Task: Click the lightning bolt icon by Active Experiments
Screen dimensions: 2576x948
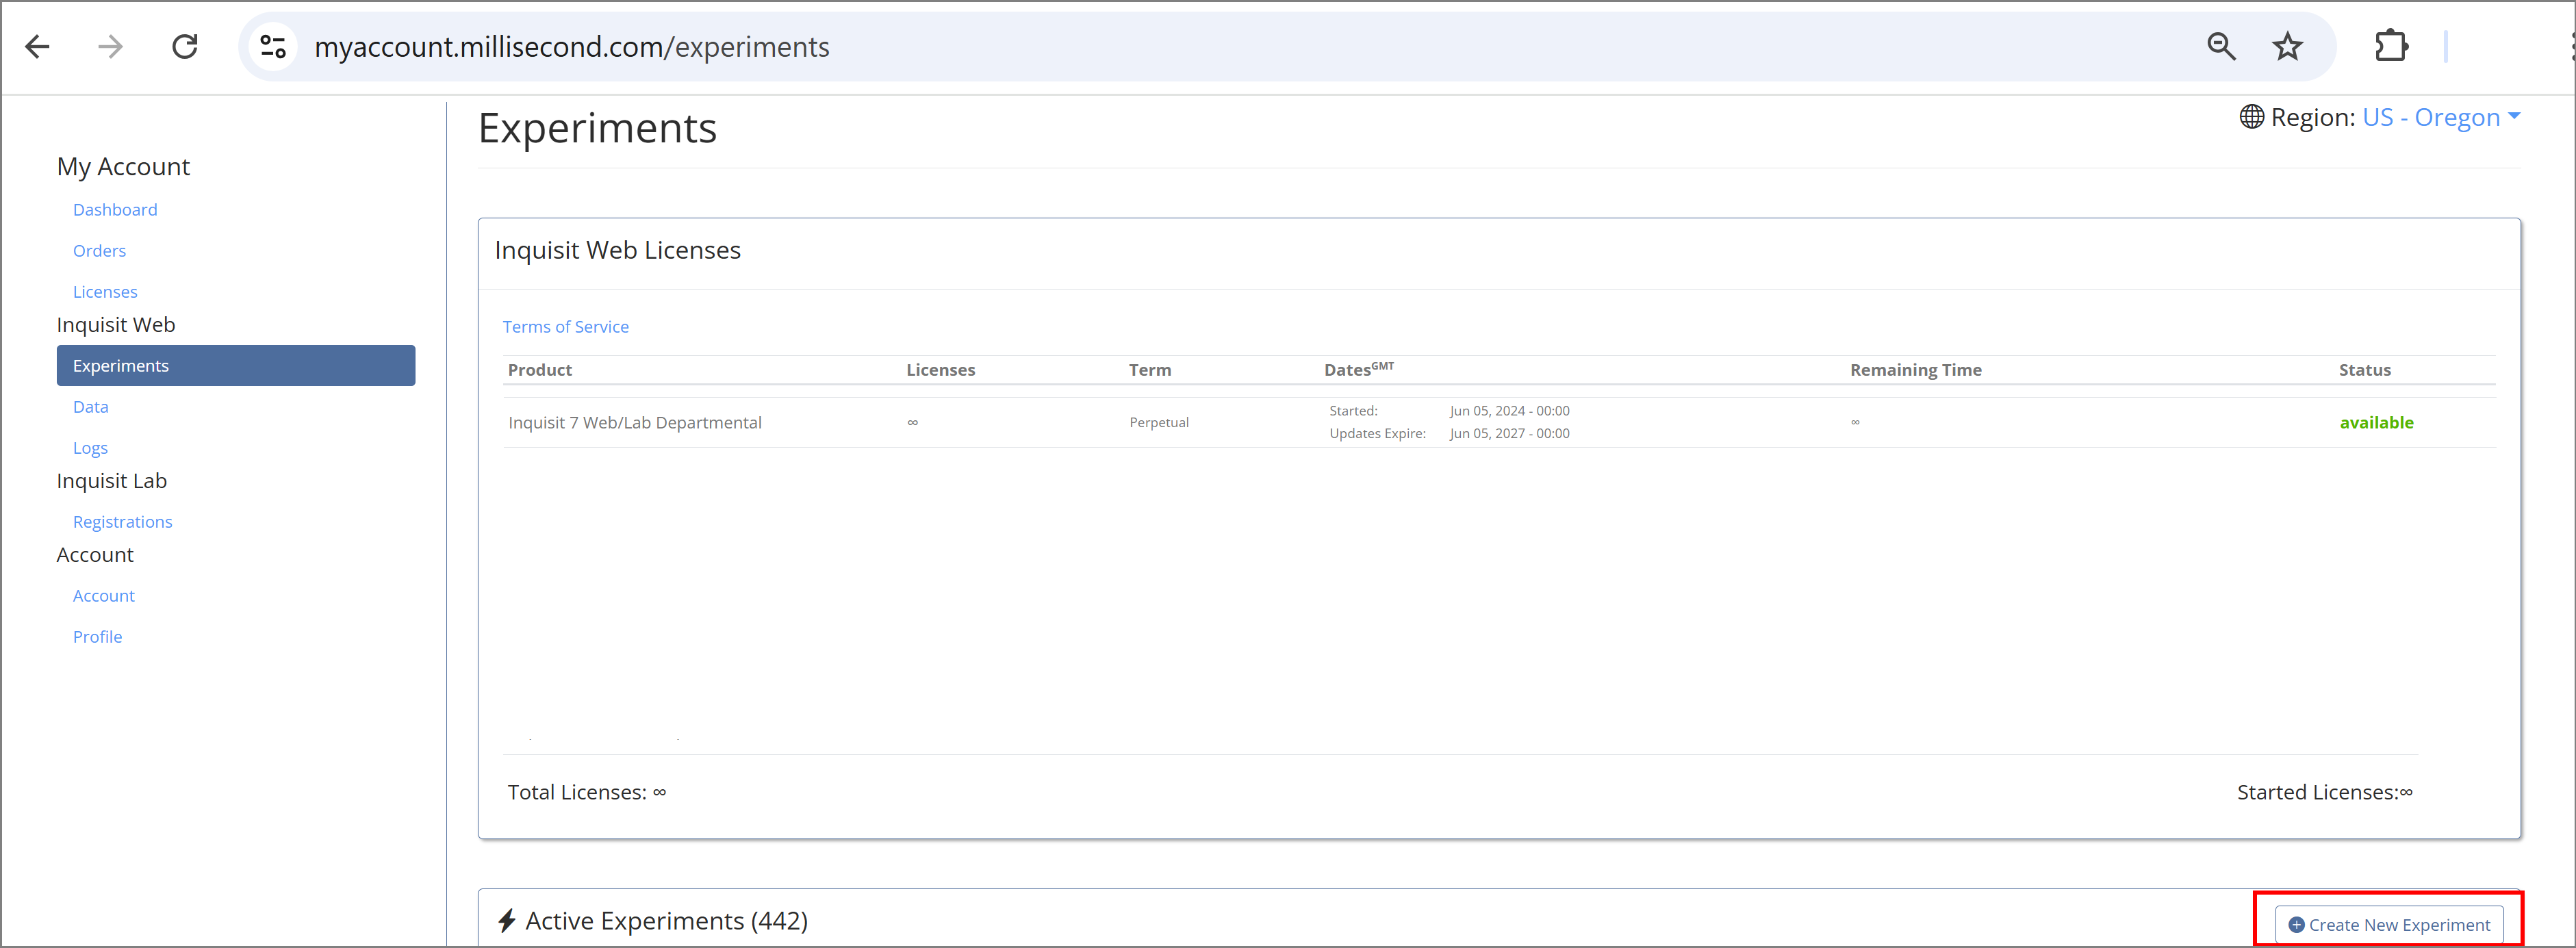Action: [507, 920]
